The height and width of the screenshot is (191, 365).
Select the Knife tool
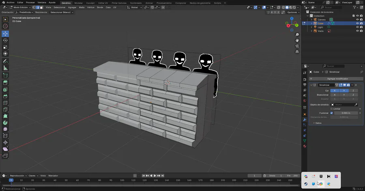[x=5, y=109]
